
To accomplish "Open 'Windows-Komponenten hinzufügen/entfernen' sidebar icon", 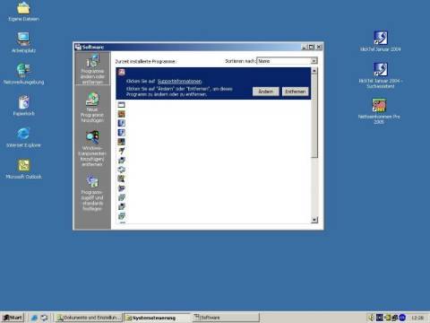I will click(x=92, y=148).
